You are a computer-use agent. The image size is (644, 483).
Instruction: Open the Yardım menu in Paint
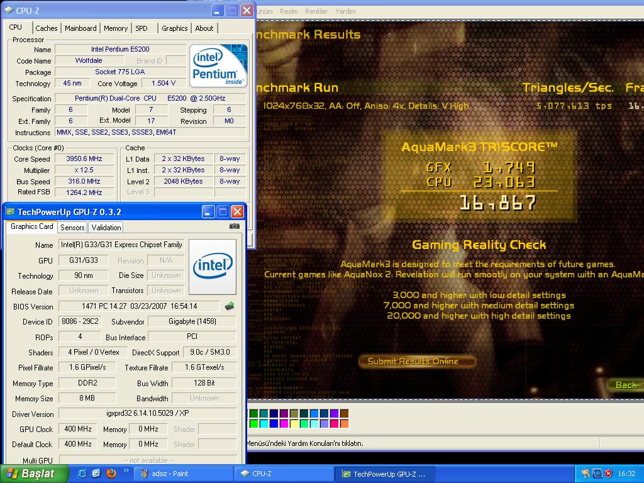click(345, 11)
